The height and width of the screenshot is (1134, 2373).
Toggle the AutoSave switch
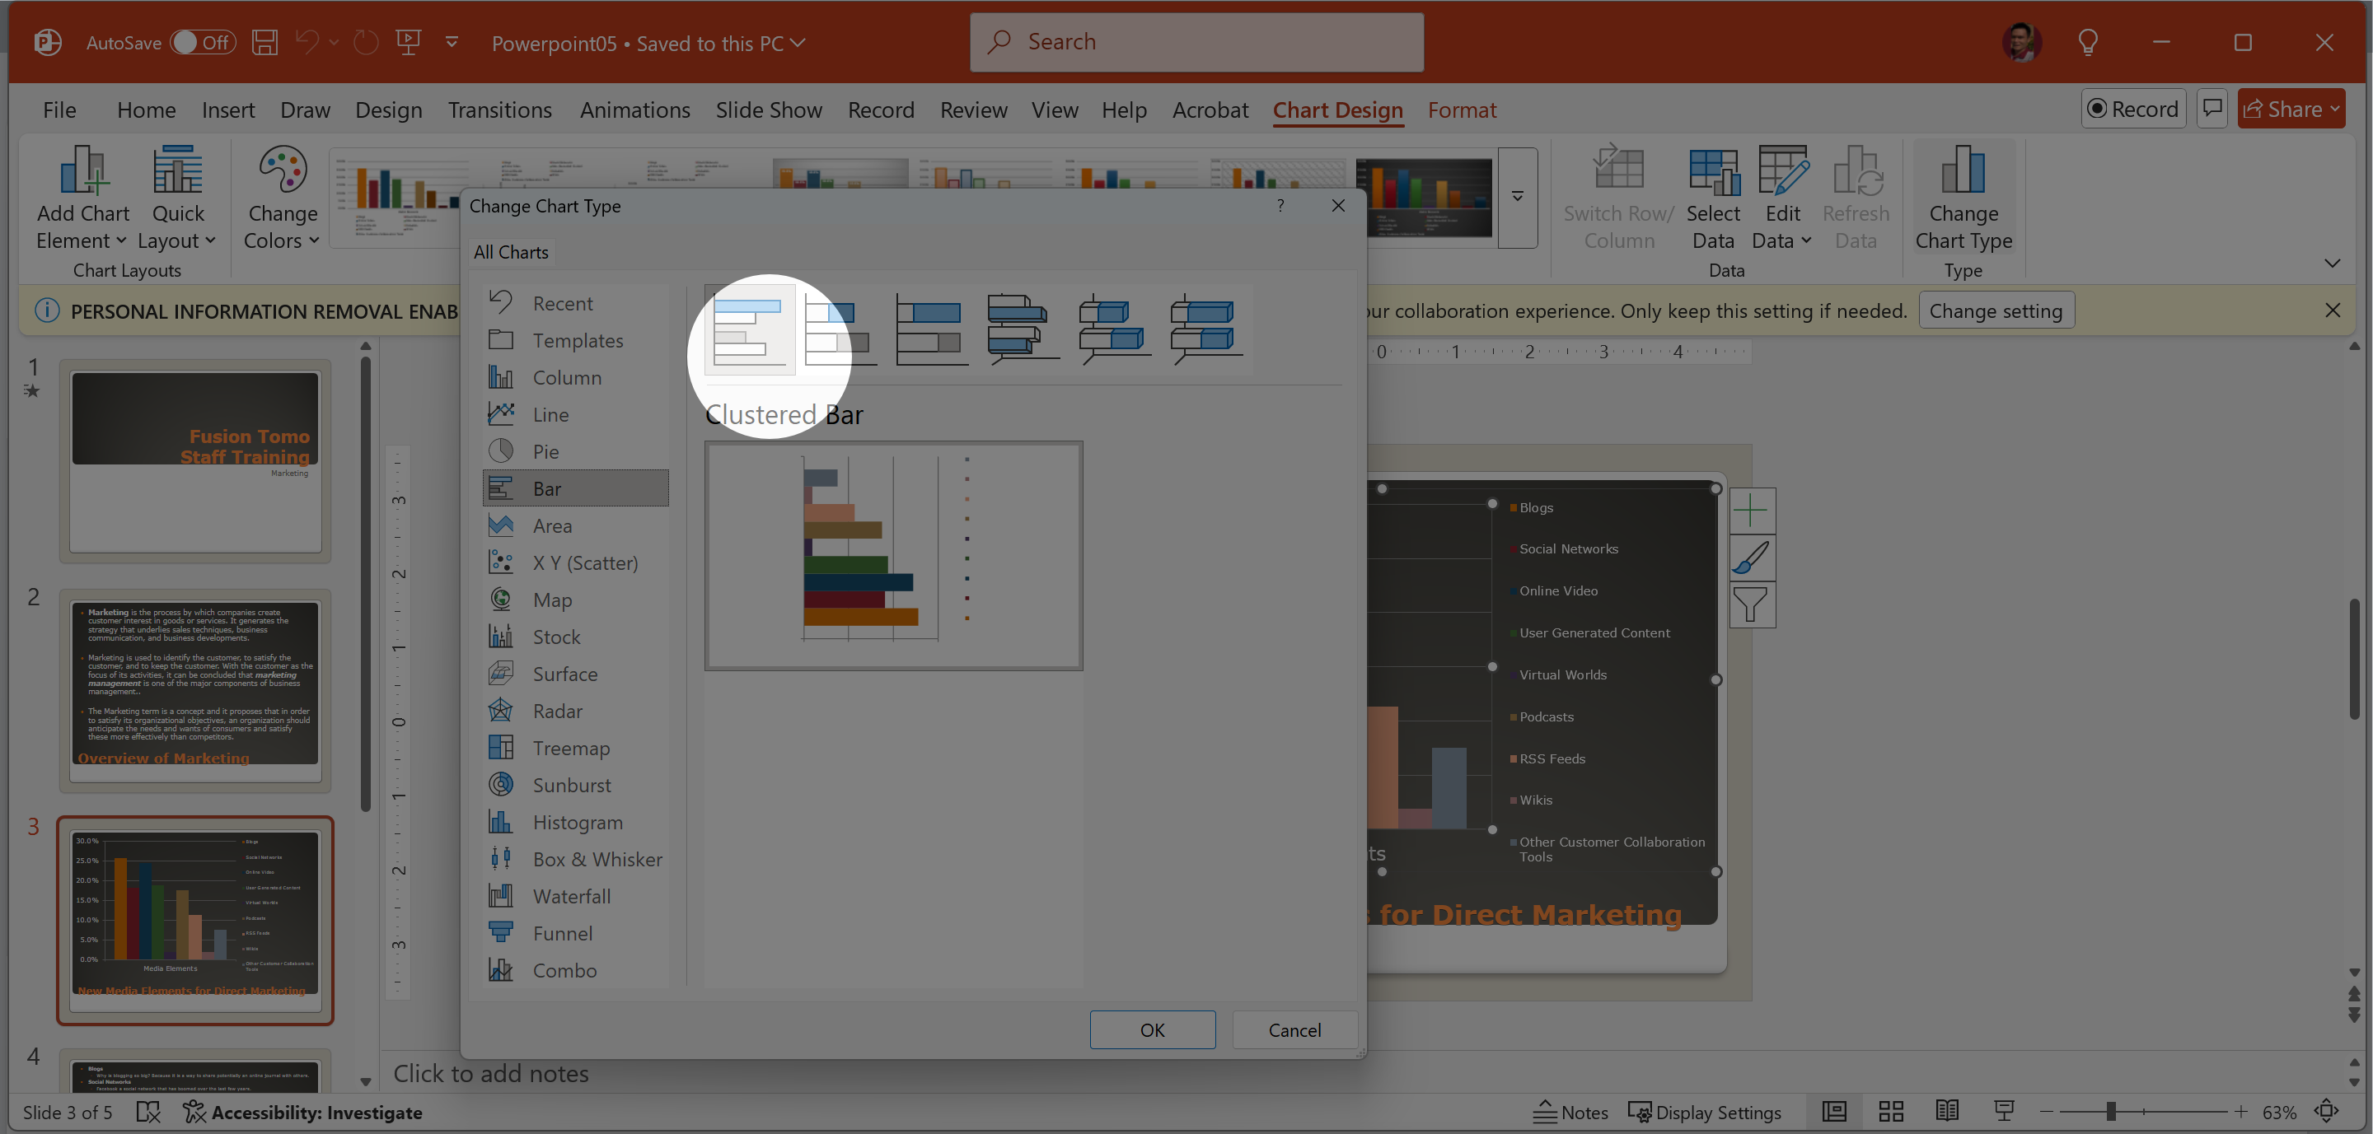pos(203,42)
